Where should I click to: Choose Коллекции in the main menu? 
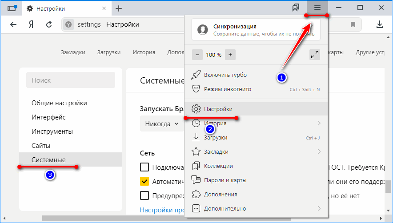tap(256, 166)
